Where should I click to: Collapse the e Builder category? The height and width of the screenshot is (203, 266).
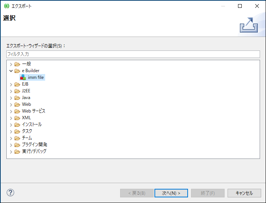click(11, 71)
